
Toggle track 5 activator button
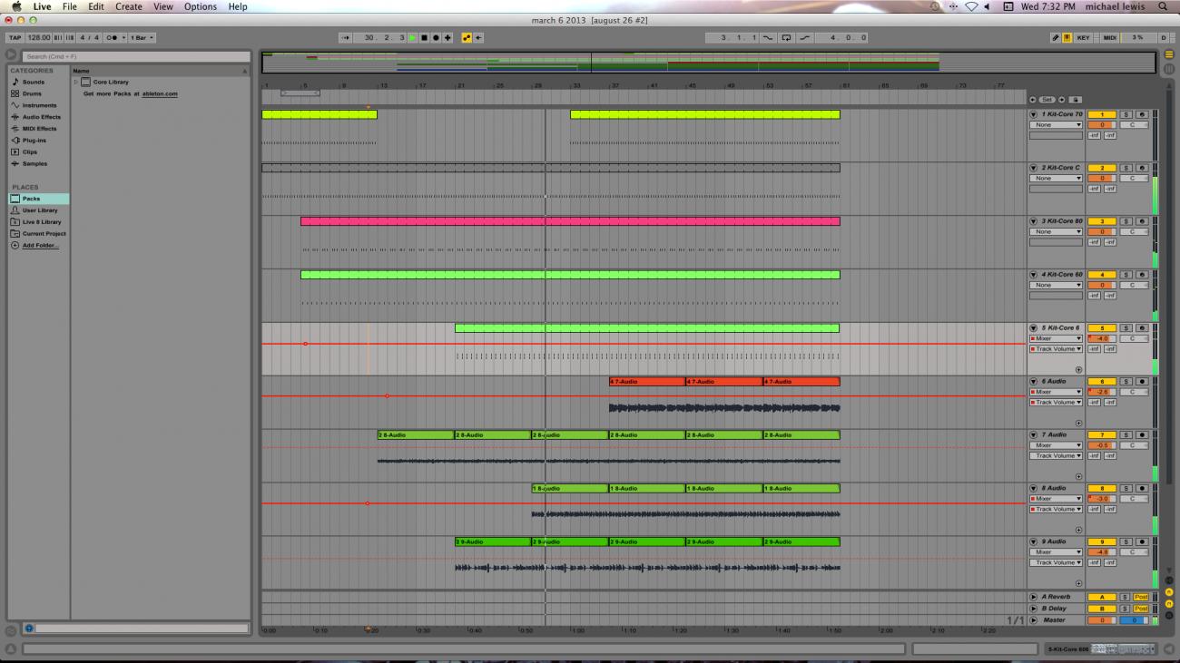click(x=1101, y=328)
